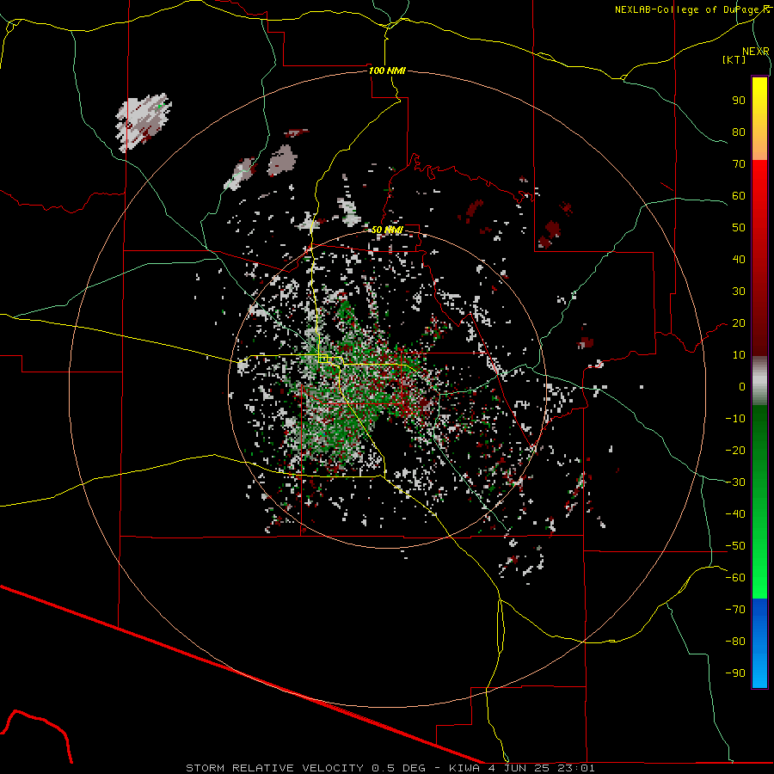
Task: Click the 23:01 timestamp
Action: coord(575,768)
